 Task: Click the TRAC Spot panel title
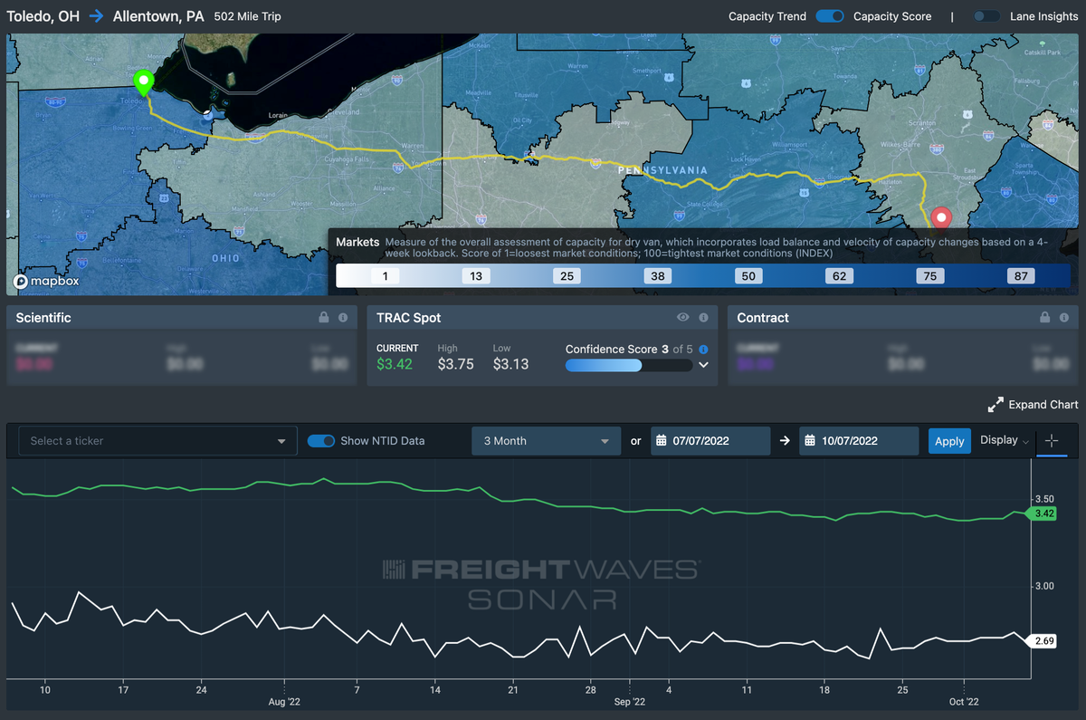(x=409, y=318)
